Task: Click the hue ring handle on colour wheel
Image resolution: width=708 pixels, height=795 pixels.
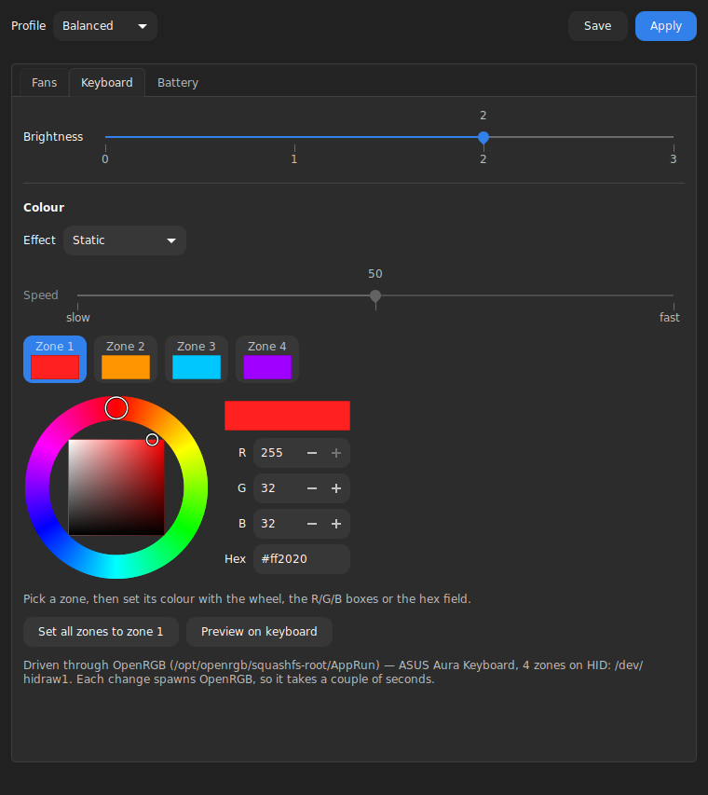Action: coord(116,408)
